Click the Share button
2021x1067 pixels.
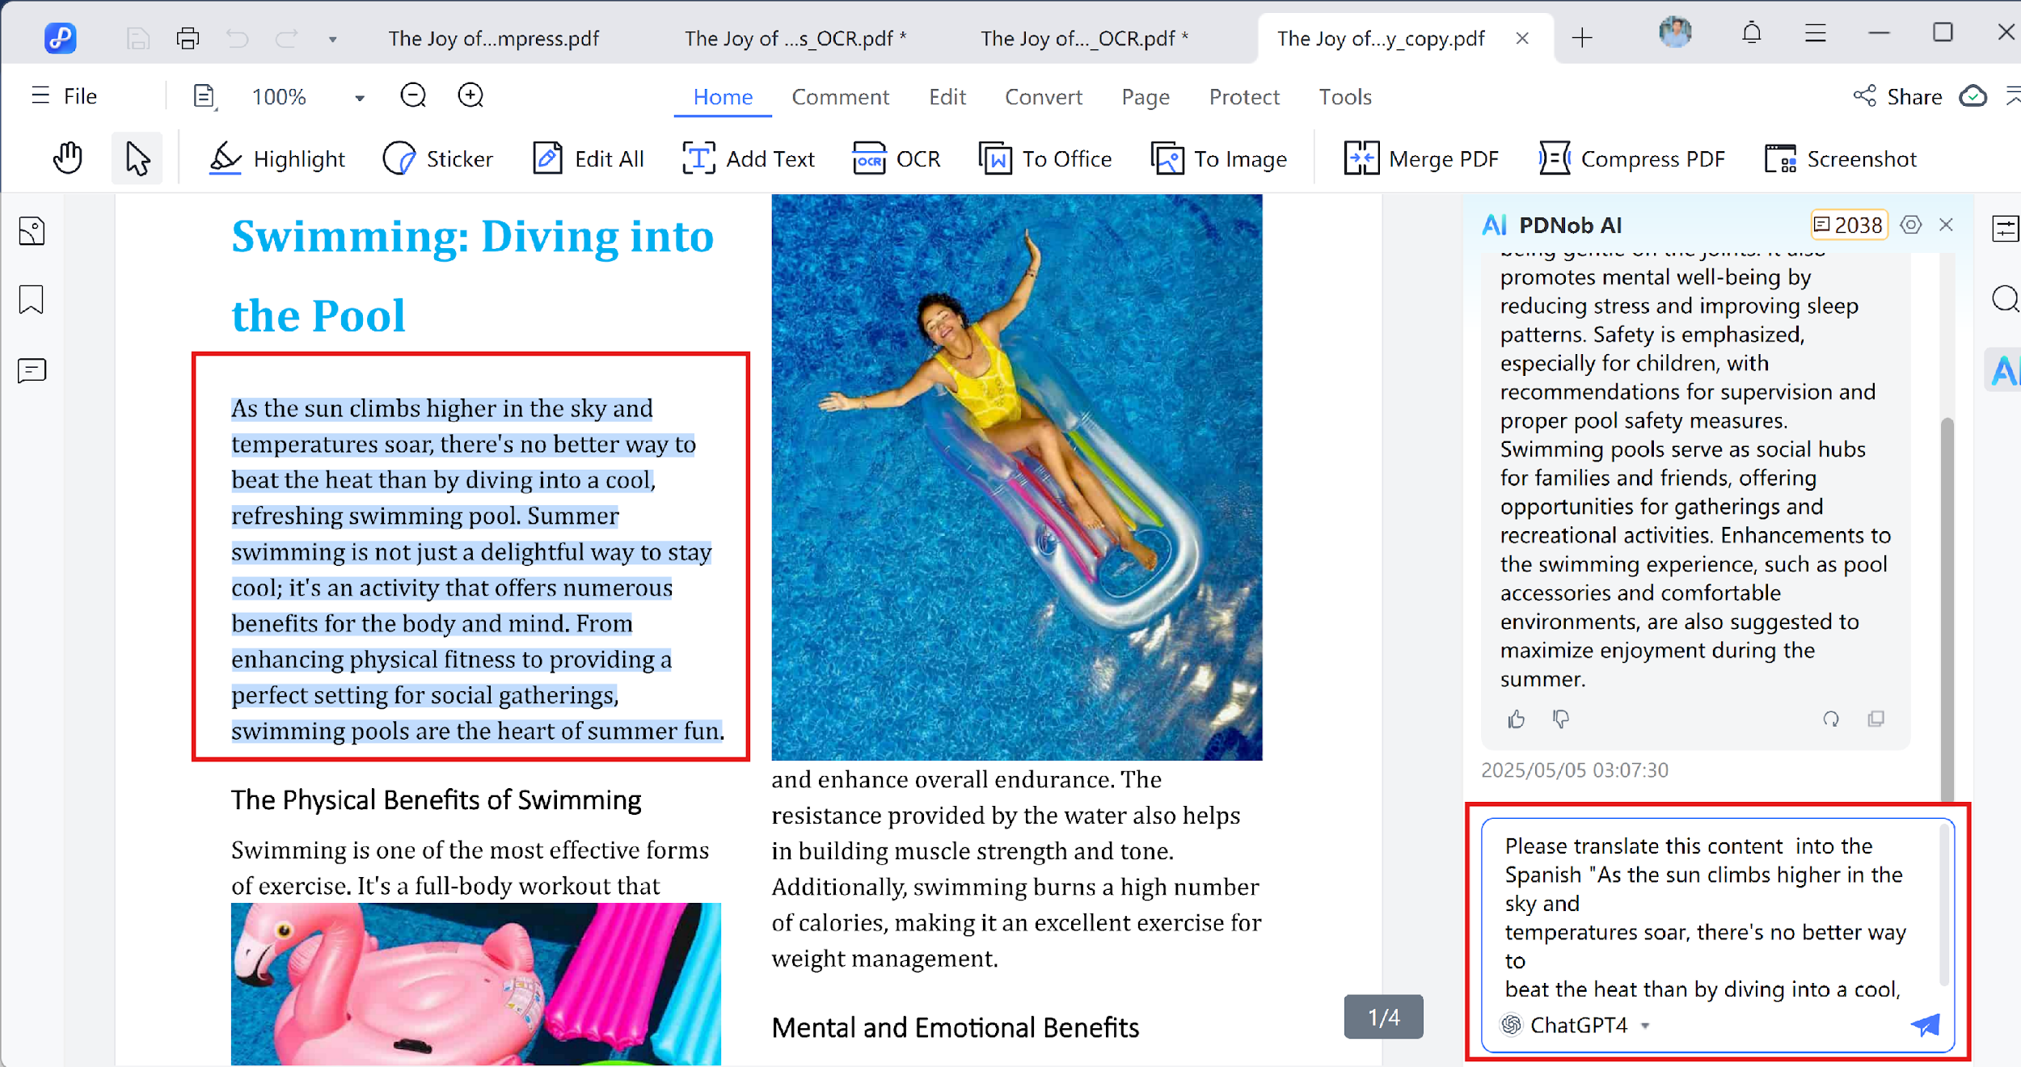[1897, 97]
